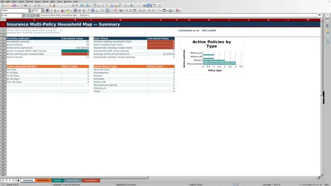Click the Save document icon
The width and height of the screenshot is (331, 186).
[14, 6]
